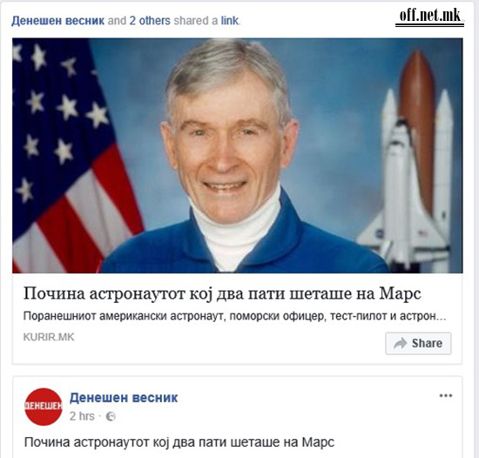The height and width of the screenshot is (458, 479).
Task: Click the off.net.mk watermark logo
Action: pyautogui.click(x=430, y=17)
